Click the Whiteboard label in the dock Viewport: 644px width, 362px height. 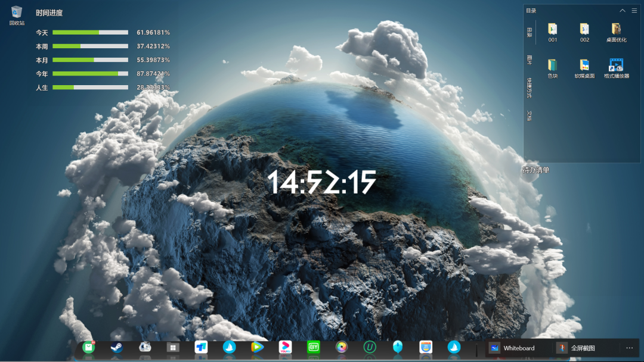point(519,348)
